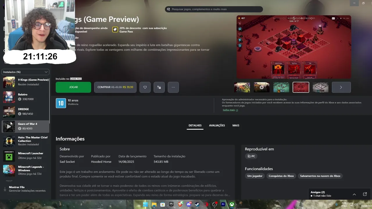Click the microphone icon in system tray
The width and height of the screenshot is (372, 209).
[x=337, y=204]
